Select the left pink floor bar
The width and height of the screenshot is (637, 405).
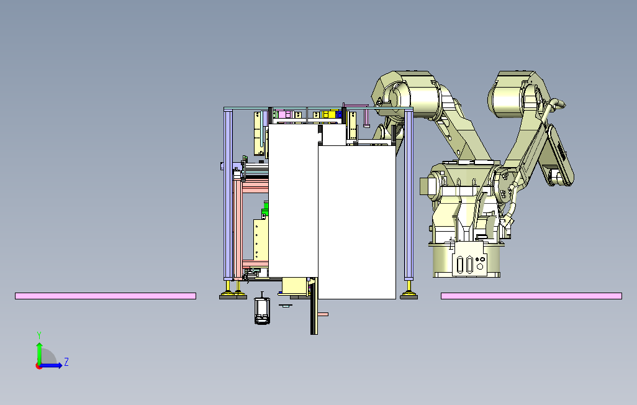point(106,296)
